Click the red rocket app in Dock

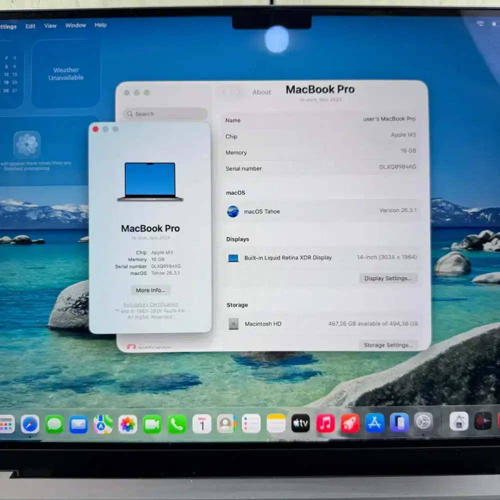(350, 423)
